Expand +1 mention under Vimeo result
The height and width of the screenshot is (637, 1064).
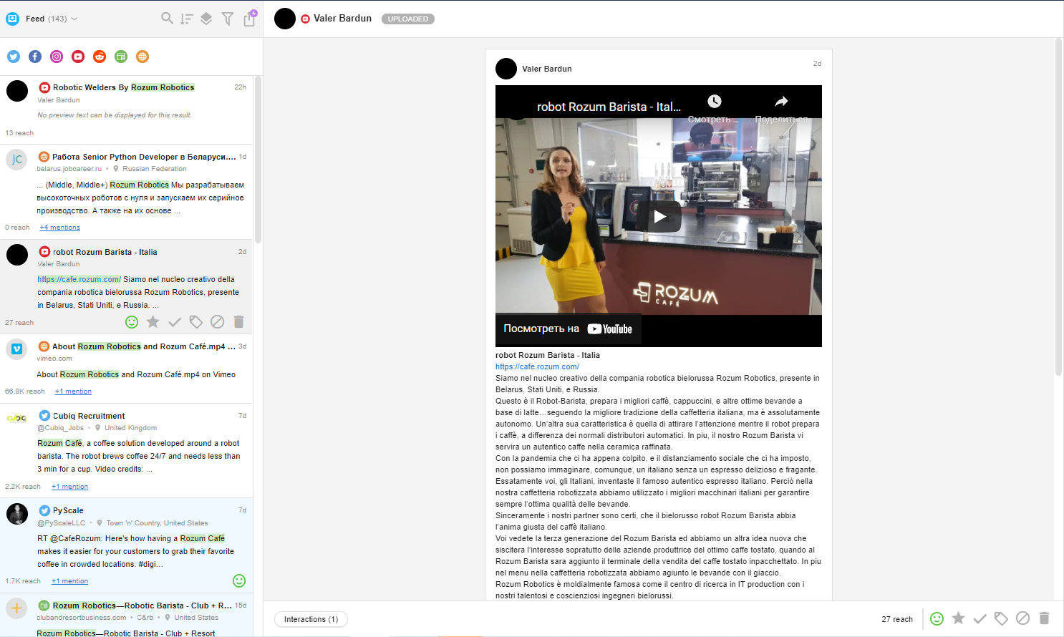pos(73,392)
